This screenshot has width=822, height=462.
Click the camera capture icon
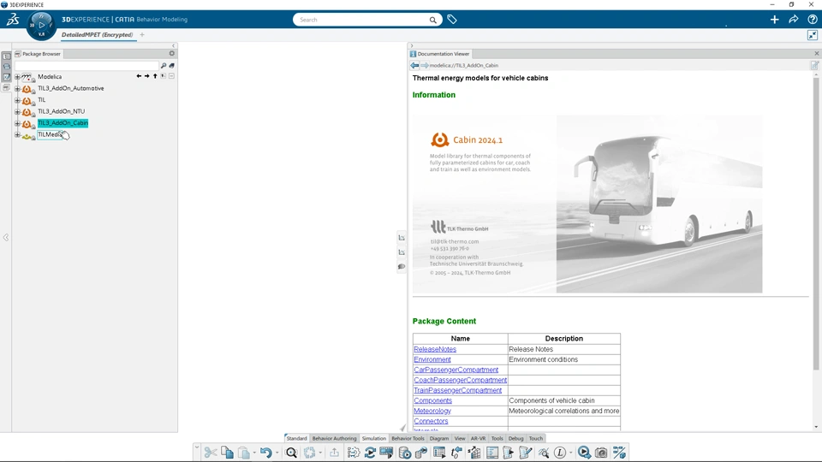(x=601, y=453)
